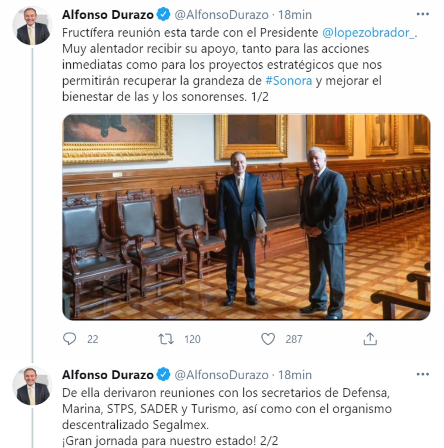Open @AlfonsoDurazo handle on the second tweet
Screen dimensions: 444x448
[x=221, y=375]
